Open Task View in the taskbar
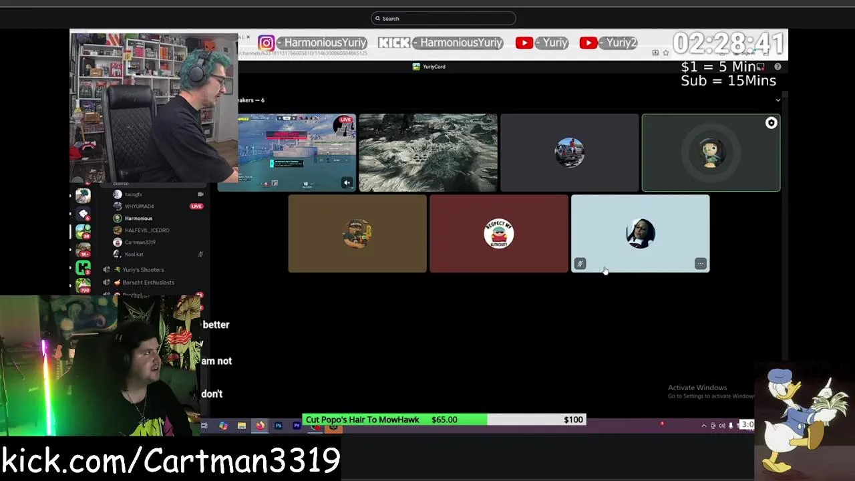This screenshot has width=855, height=481. pyautogui.click(x=204, y=426)
